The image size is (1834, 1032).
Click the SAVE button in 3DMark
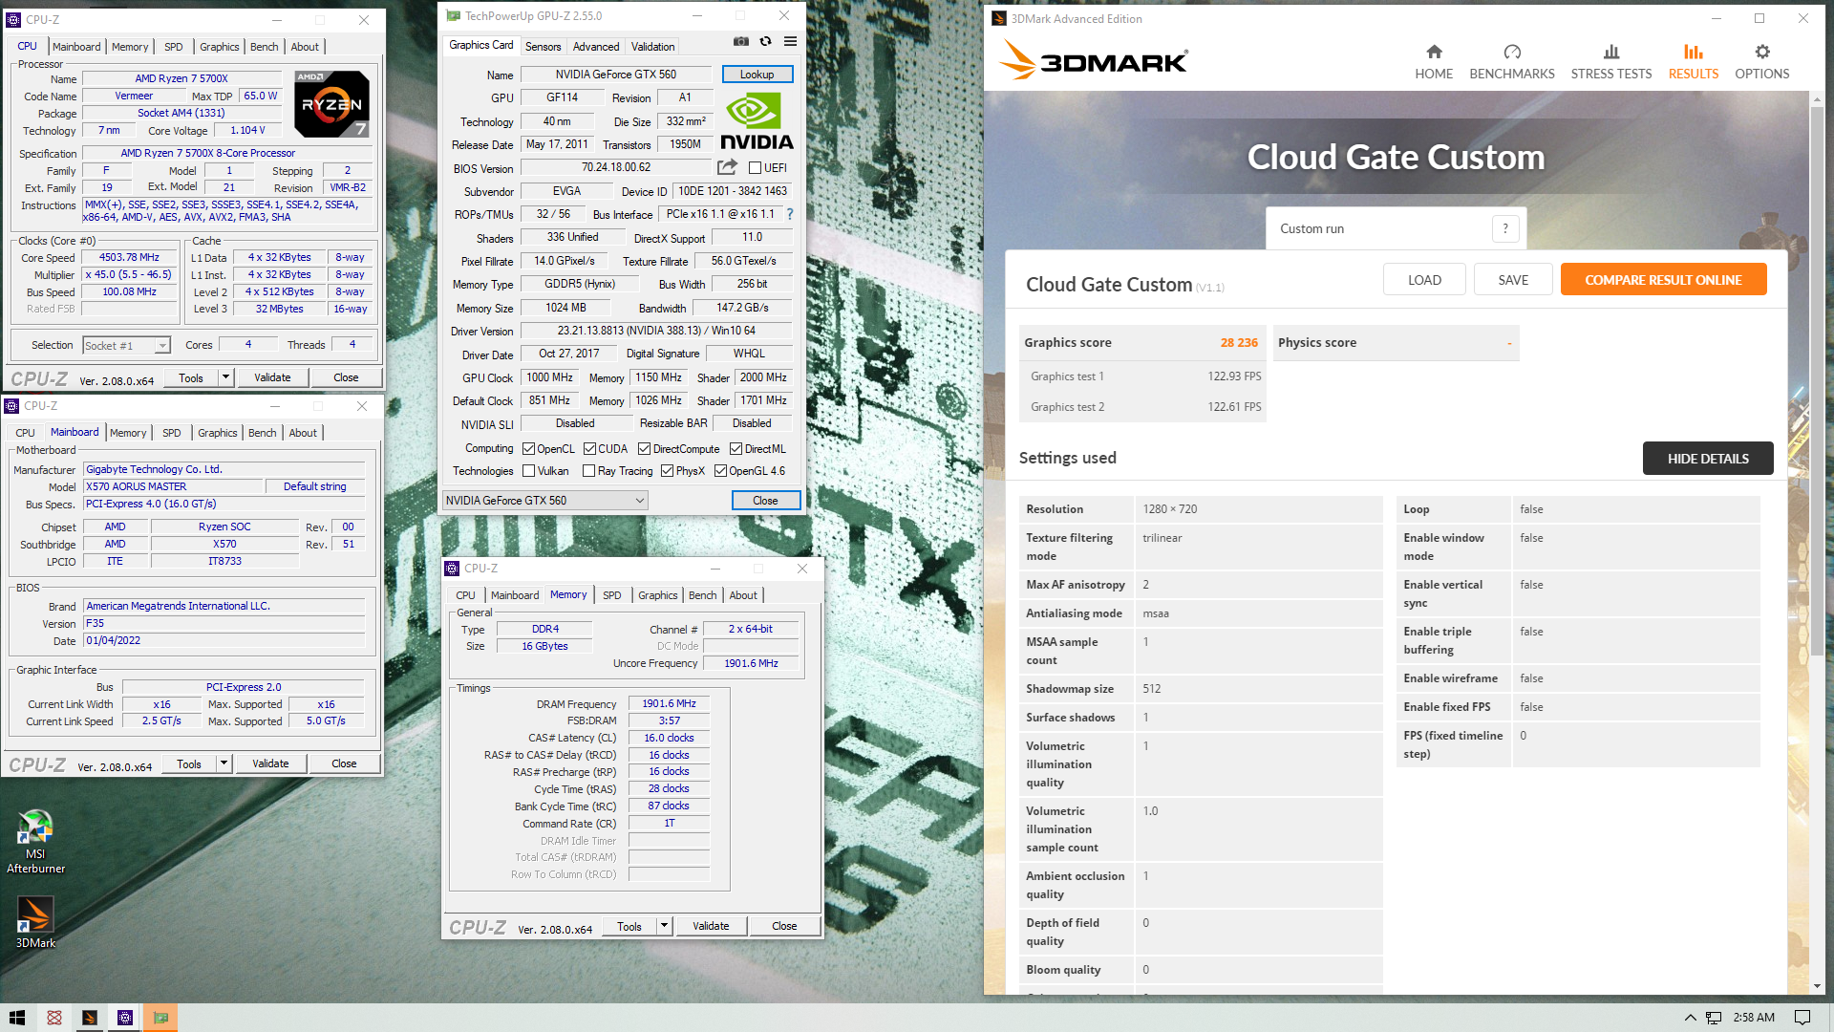[1513, 280]
